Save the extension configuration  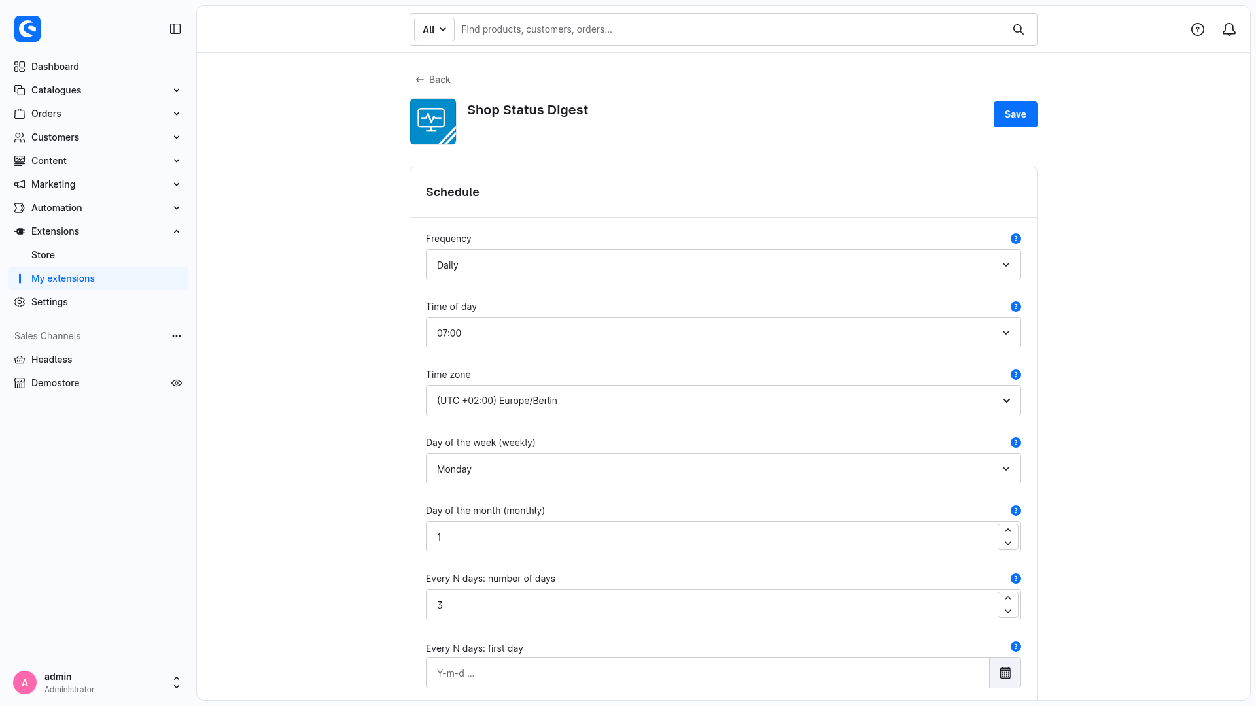(1015, 114)
